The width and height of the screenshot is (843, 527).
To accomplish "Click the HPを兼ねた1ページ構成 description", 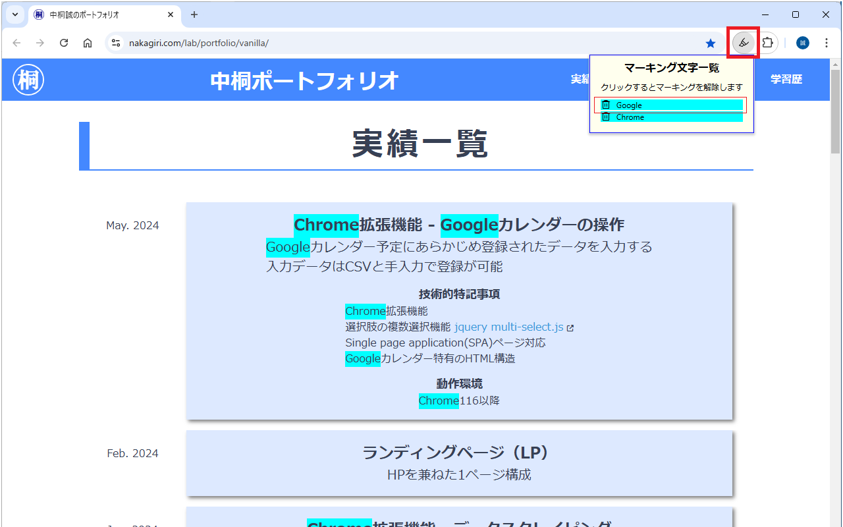I will coord(459,474).
